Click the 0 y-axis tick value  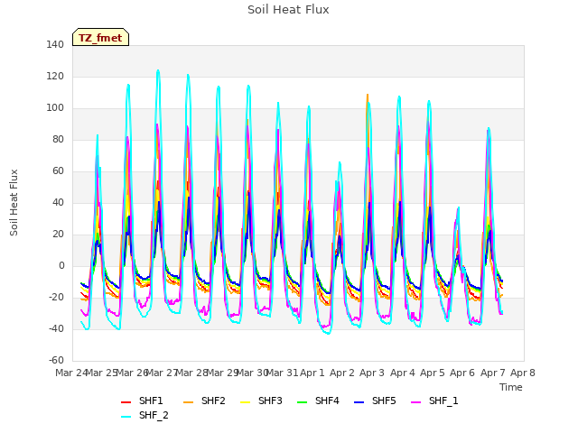61,266
